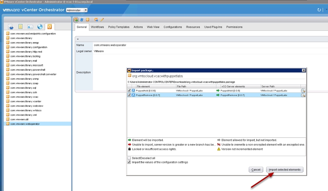Image resolution: width=328 pixels, height=191 pixels.
Task: Click the green arrow in the PuppetRemove row
Action: click(x=218, y=95)
